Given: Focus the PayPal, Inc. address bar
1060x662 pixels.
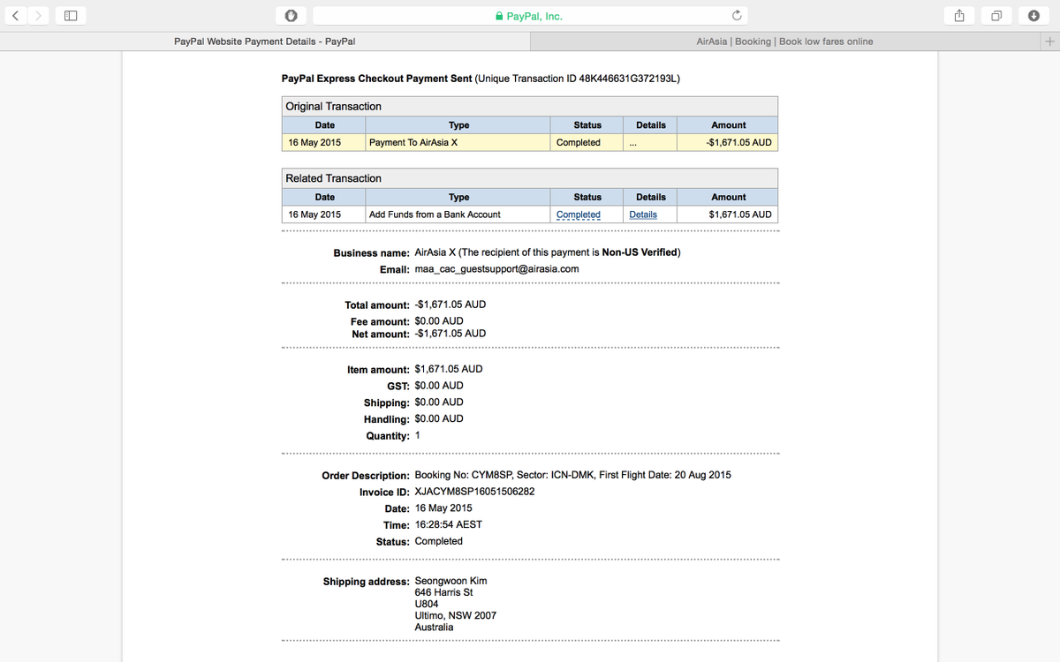Looking at the screenshot, I should click(530, 16).
